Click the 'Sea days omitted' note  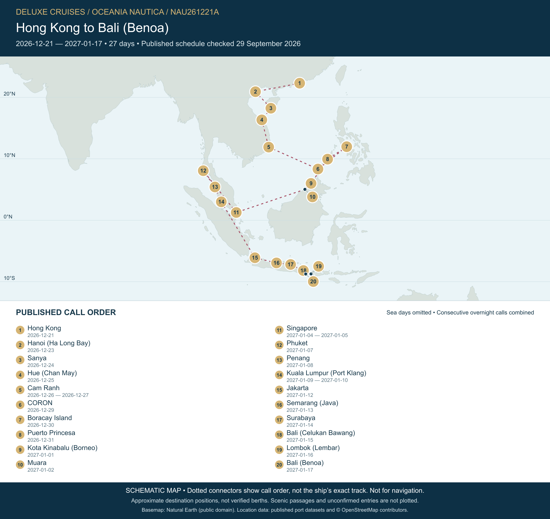coord(409,313)
